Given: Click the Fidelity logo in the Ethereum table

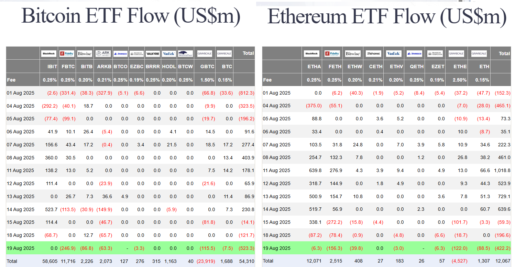Looking at the screenshot, I should 332,53.
